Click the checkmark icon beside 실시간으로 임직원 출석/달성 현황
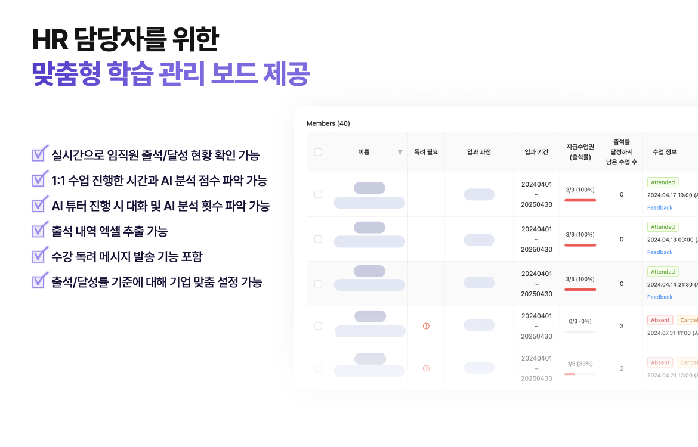 pos(39,153)
